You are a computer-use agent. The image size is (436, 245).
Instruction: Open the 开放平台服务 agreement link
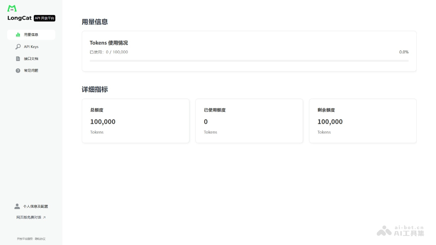[25, 239]
